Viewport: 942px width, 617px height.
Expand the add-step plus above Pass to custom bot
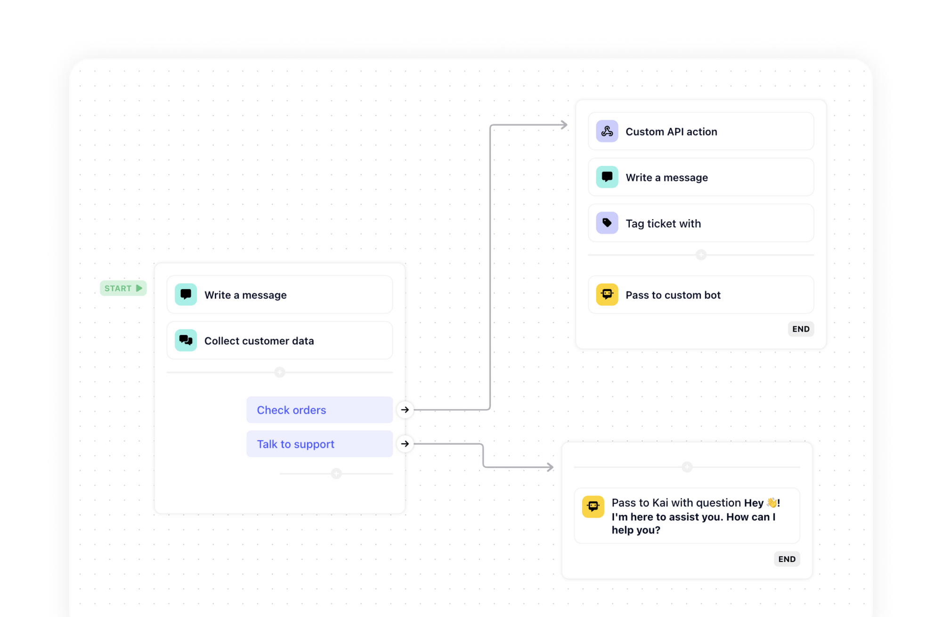(701, 254)
